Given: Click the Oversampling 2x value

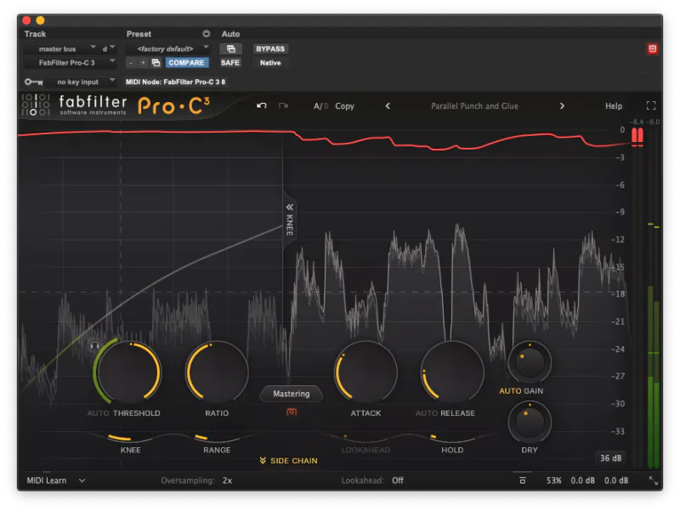Looking at the screenshot, I should [227, 480].
